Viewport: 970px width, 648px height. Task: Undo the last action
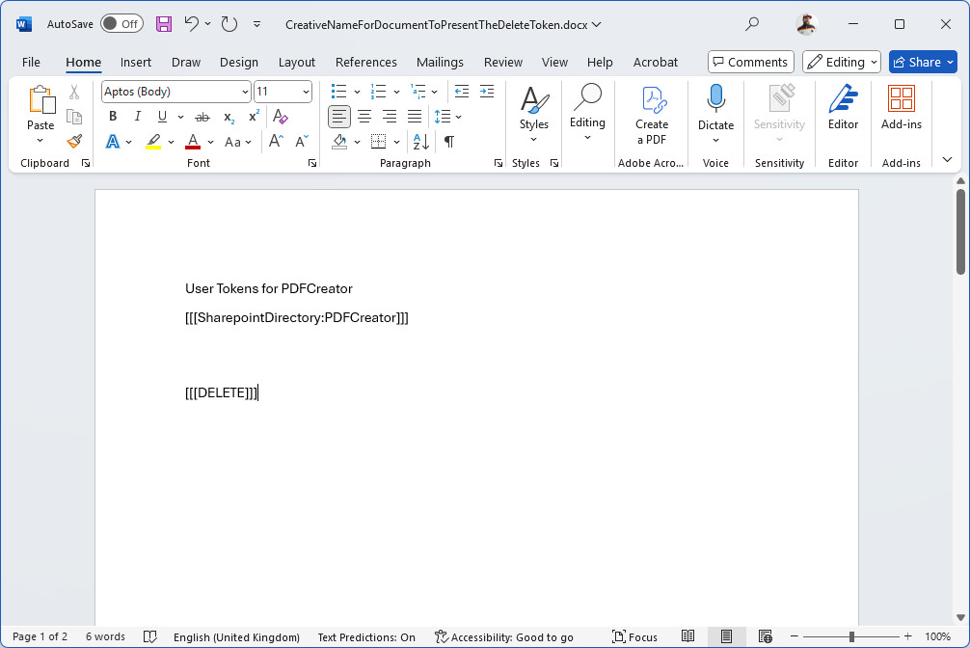pyautogui.click(x=191, y=24)
